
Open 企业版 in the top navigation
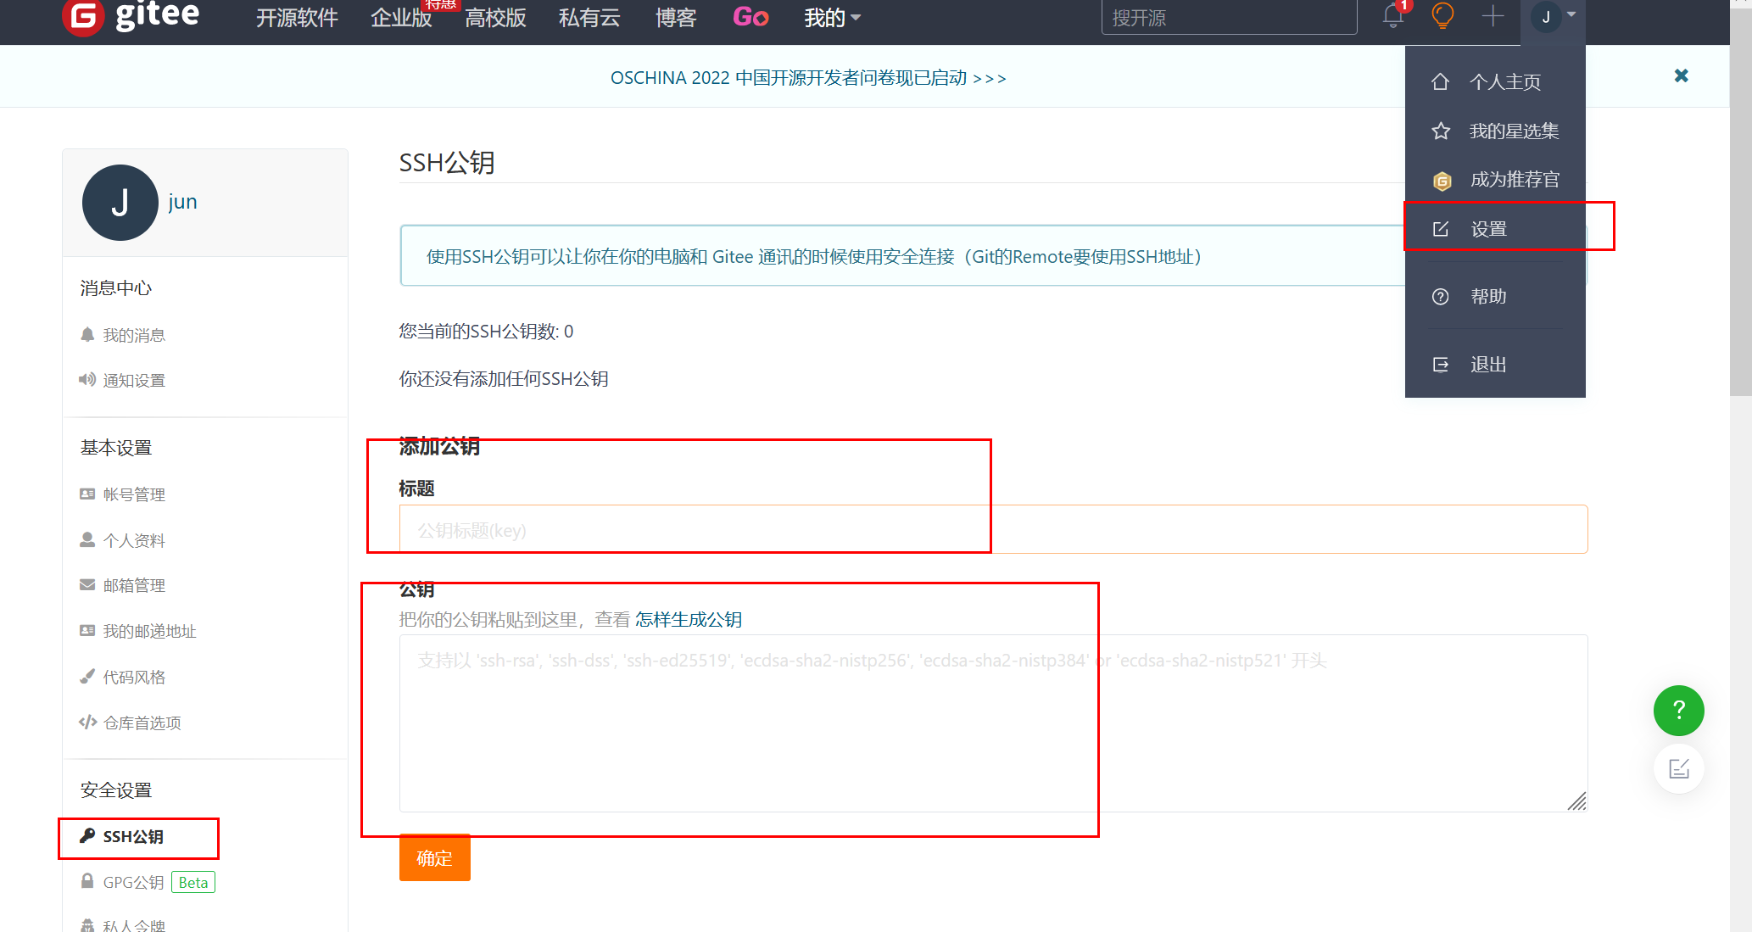(x=401, y=18)
